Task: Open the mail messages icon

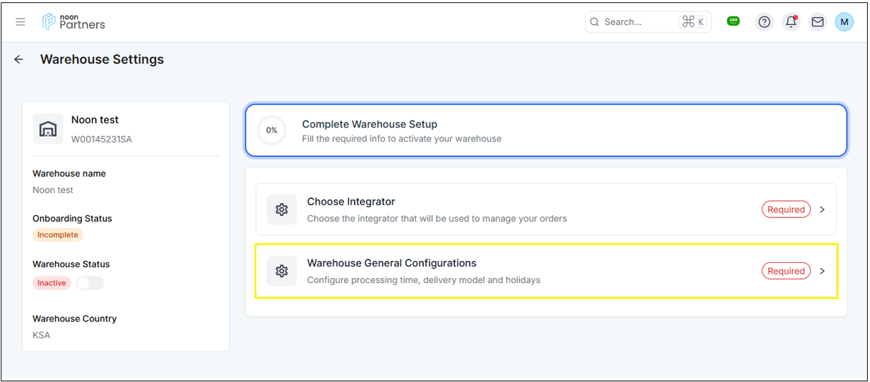Action: click(818, 22)
